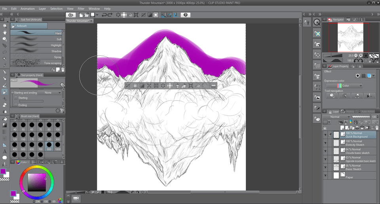The width and height of the screenshot is (380, 204).
Task: Hide the Clouds basic sketch layer
Action: tap(325, 151)
